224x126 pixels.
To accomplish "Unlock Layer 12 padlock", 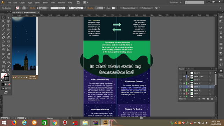I will (184, 90).
